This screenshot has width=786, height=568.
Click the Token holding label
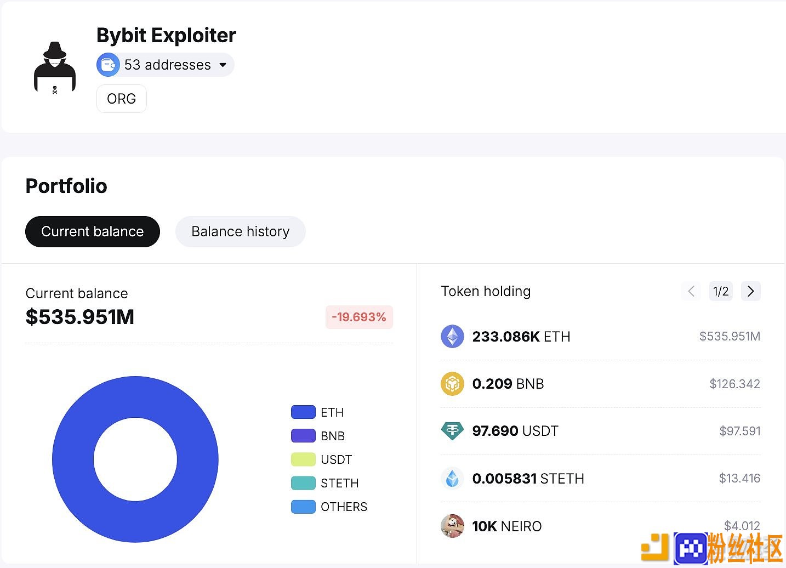(x=486, y=291)
